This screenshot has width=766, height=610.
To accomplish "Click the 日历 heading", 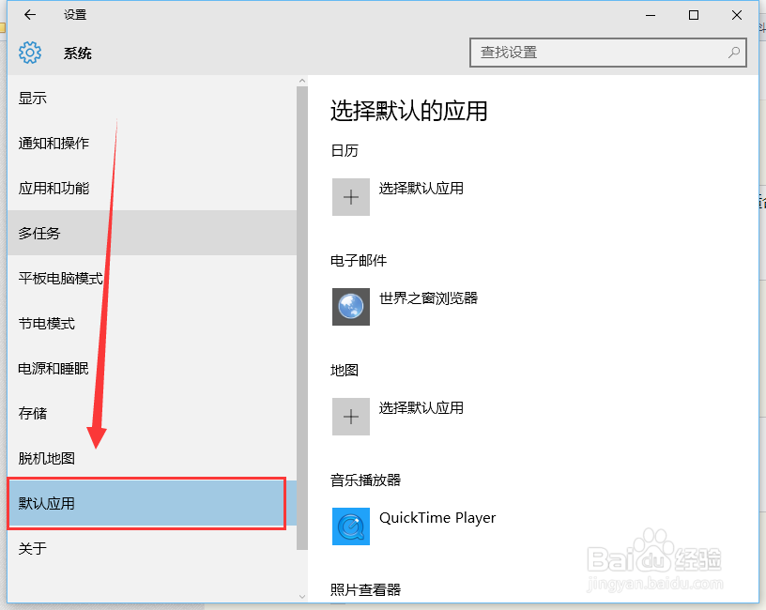I will point(345,150).
